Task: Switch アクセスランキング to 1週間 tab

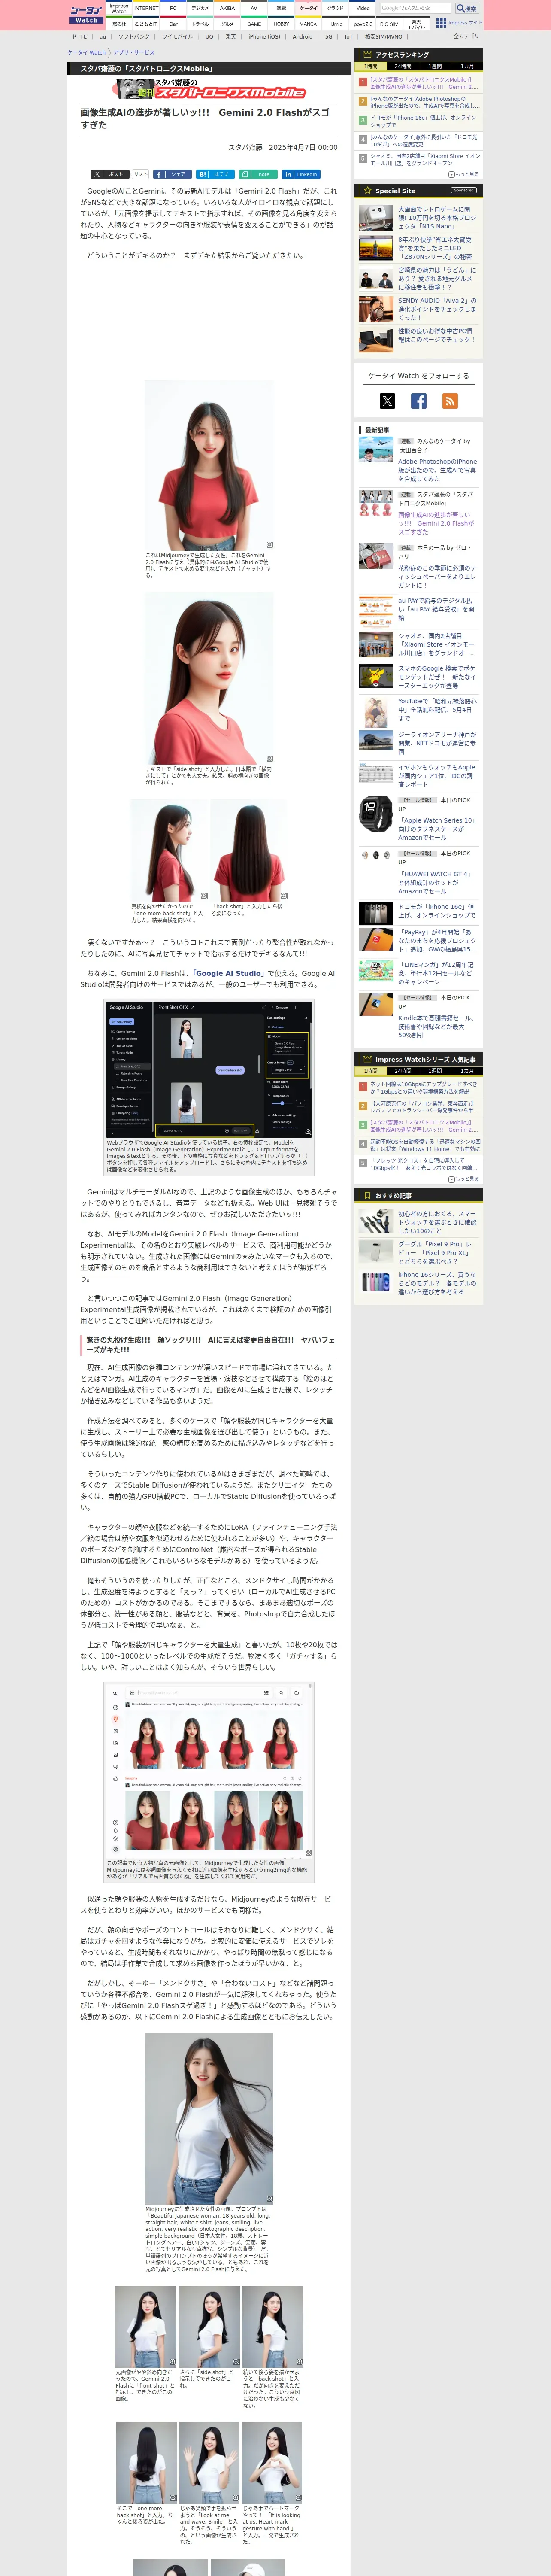Action: (435, 66)
